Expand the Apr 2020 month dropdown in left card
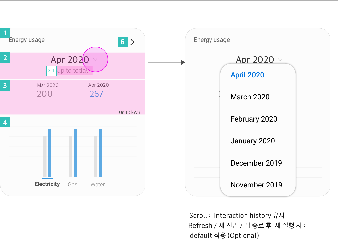 pos(95,60)
